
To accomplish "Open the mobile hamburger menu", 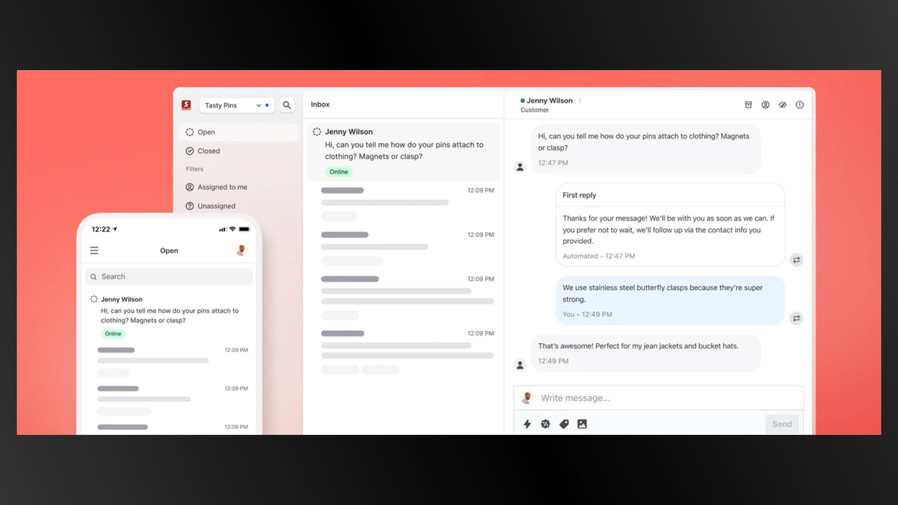I will [94, 251].
